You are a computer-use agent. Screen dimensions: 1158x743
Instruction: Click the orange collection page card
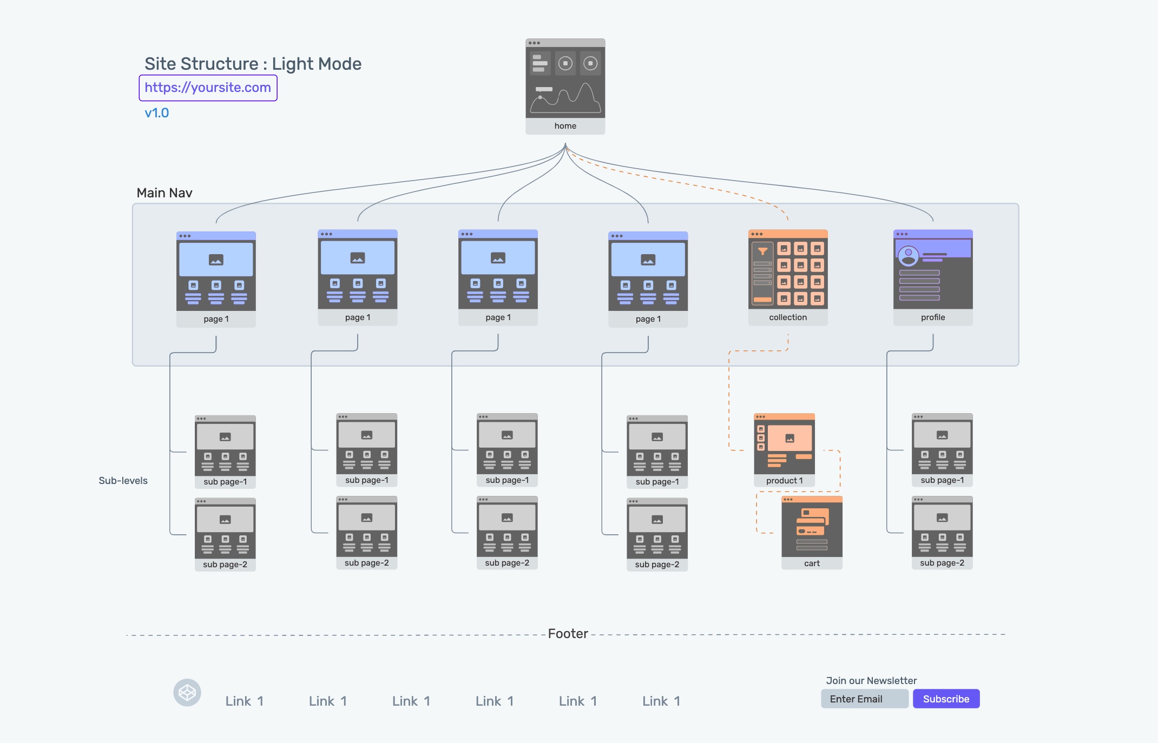pyautogui.click(x=788, y=277)
